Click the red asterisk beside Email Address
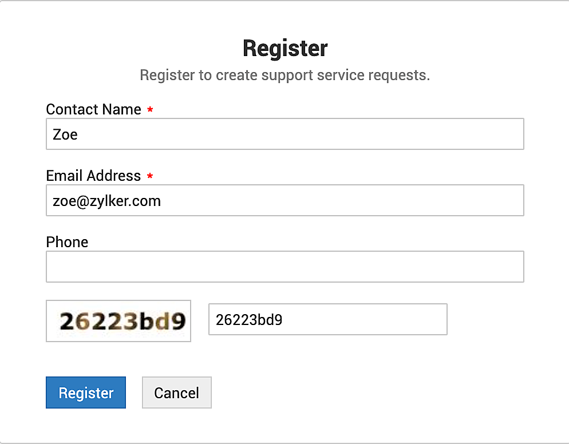The width and height of the screenshot is (569, 444). click(150, 176)
